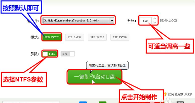Screen dimensions: 195x103
Task: Open the USB drive selection dropdown
Action: click(x=78, y=20)
